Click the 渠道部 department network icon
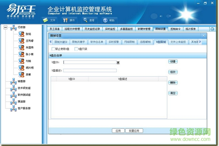This screenshot has width=219, height=146. (14, 102)
